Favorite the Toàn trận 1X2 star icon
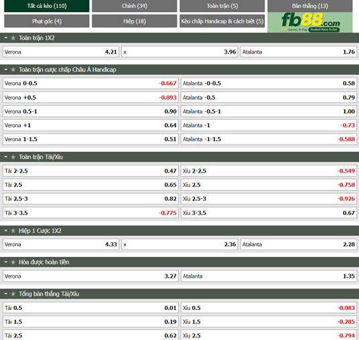This screenshot has height=340, width=359. (x=13, y=38)
